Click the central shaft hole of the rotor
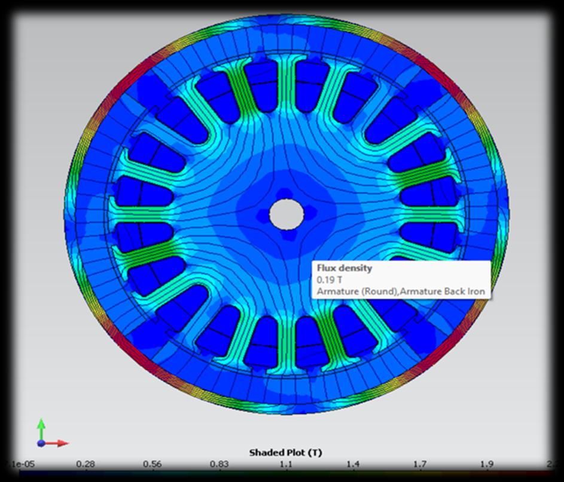The height and width of the screenshot is (482, 564). [x=286, y=214]
